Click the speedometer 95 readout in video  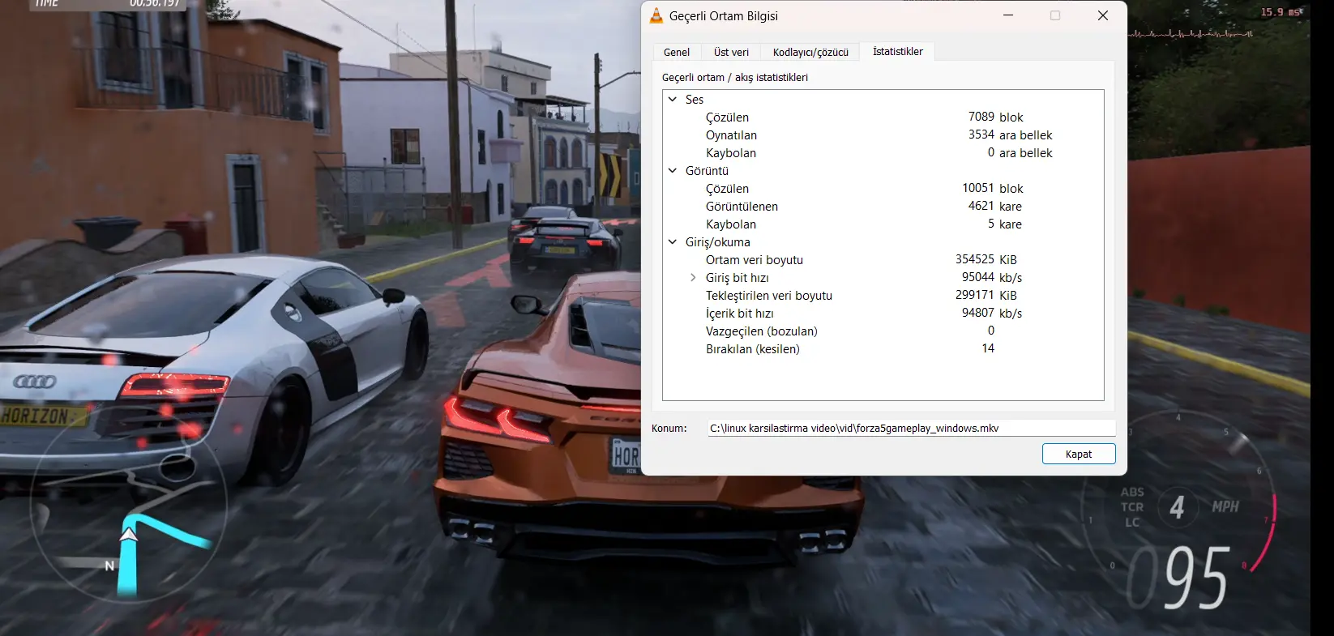[1197, 577]
